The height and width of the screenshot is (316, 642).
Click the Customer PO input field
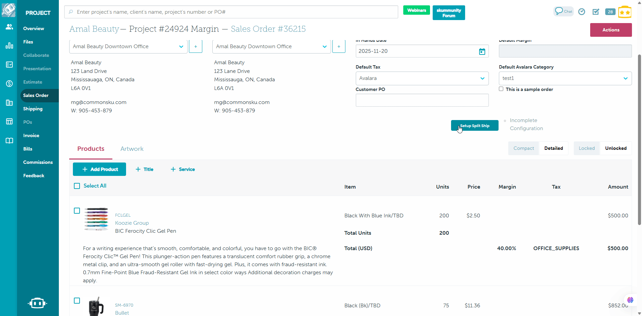tap(422, 100)
